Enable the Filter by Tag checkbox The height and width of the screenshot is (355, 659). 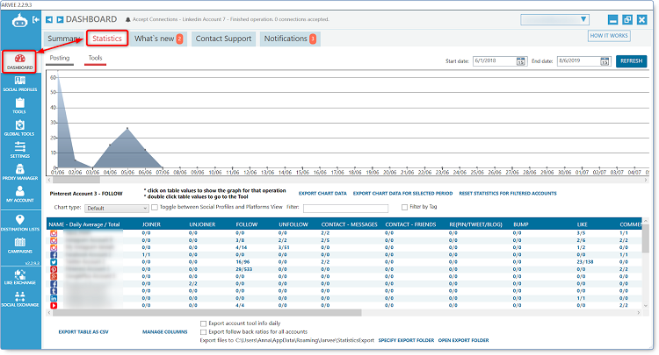coord(405,208)
